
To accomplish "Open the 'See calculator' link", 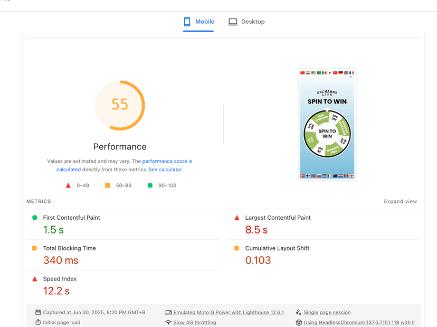I will [x=165, y=170].
